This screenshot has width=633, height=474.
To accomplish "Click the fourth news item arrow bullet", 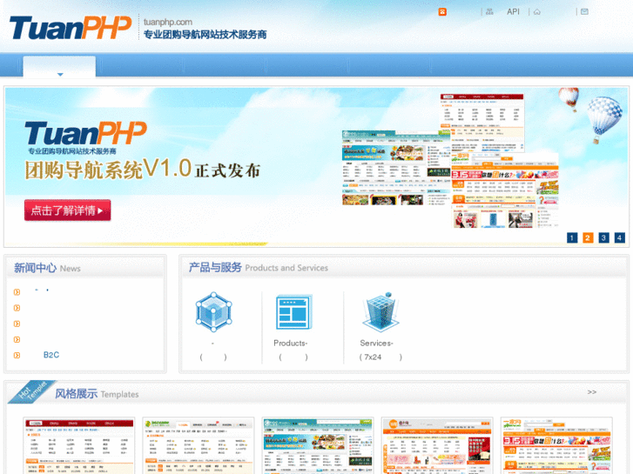I will coord(17,340).
